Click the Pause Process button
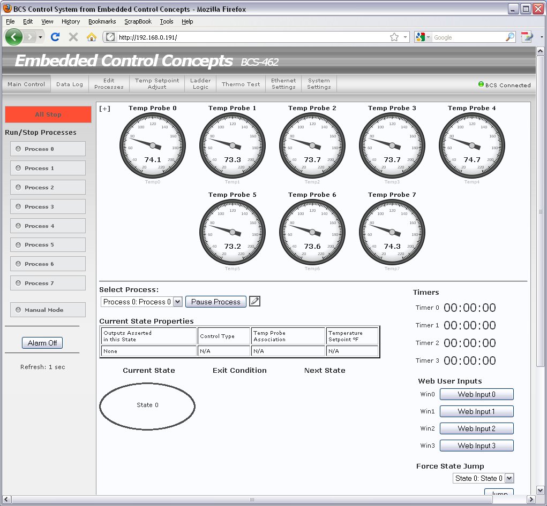Screen dimensions: 547x506 click(x=215, y=302)
